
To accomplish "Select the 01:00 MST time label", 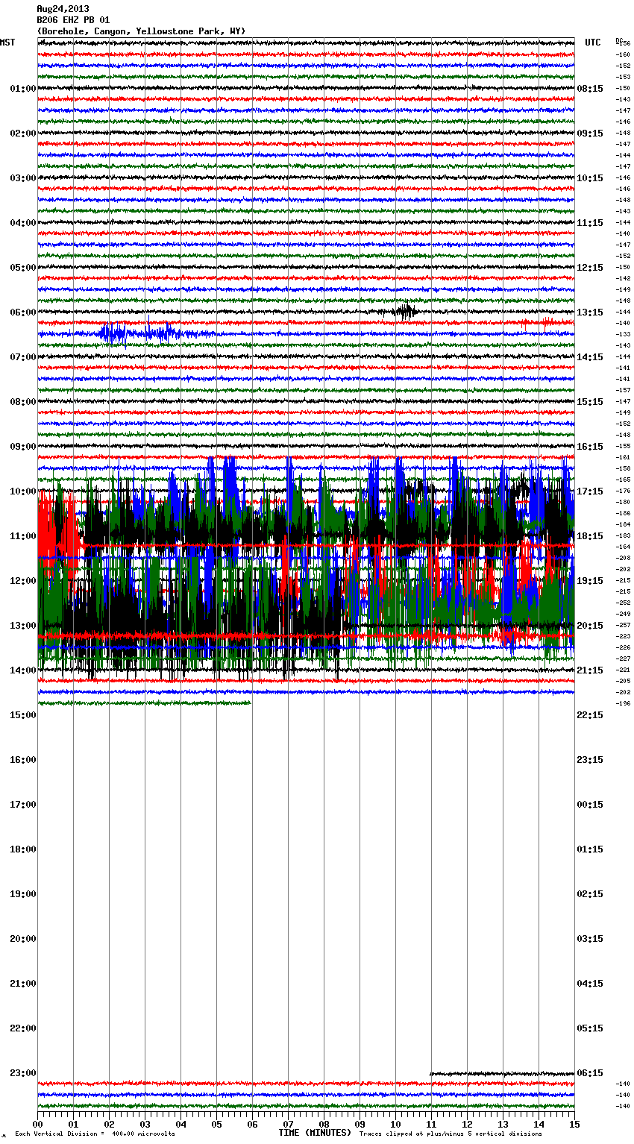I will tap(23, 89).
